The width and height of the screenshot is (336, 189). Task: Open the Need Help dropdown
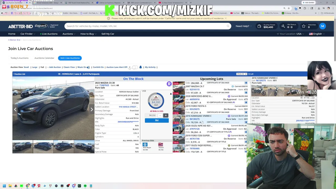click(x=244, y=26)
